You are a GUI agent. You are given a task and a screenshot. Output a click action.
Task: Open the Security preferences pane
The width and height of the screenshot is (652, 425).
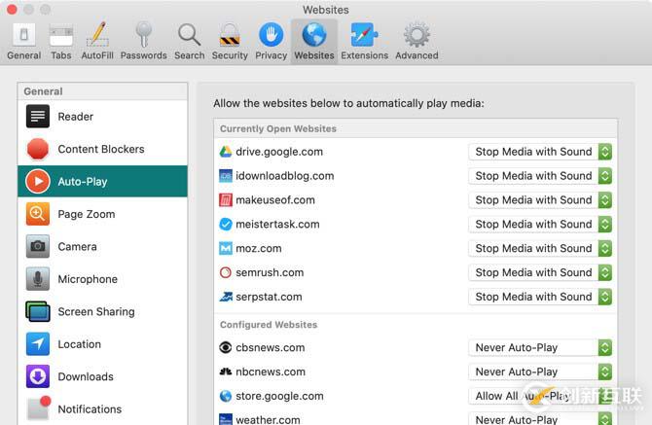(x=230, y=41)
